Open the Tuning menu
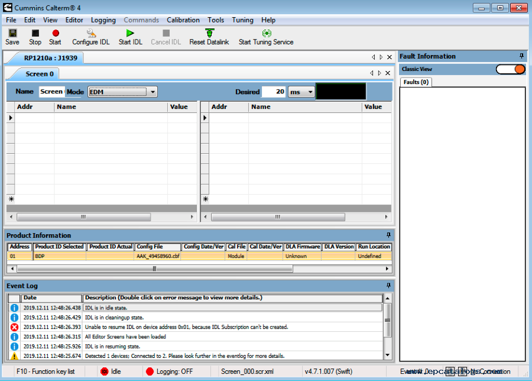Screen dimensions: 532x381 tap(242, 20)
